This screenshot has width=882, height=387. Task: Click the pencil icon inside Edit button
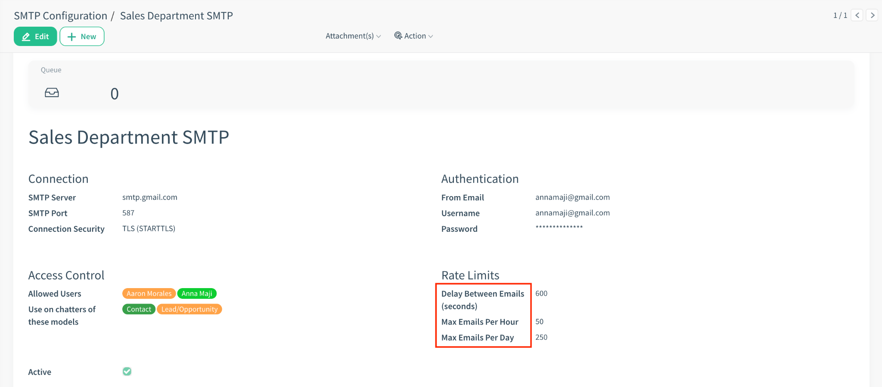(x=26, y=37)
